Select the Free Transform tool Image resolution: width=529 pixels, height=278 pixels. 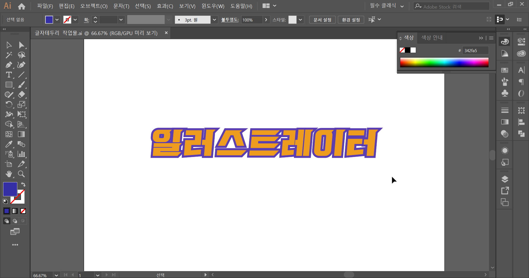point(21,114)
